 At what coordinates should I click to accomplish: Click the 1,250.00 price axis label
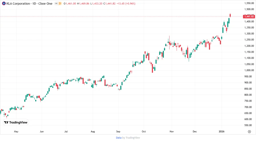(249, 40)
